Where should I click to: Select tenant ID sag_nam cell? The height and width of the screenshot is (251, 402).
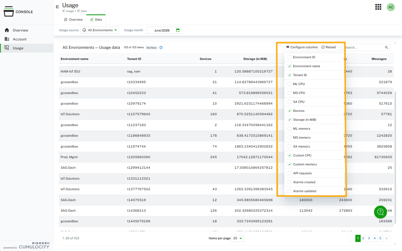(x=133, y=71)
